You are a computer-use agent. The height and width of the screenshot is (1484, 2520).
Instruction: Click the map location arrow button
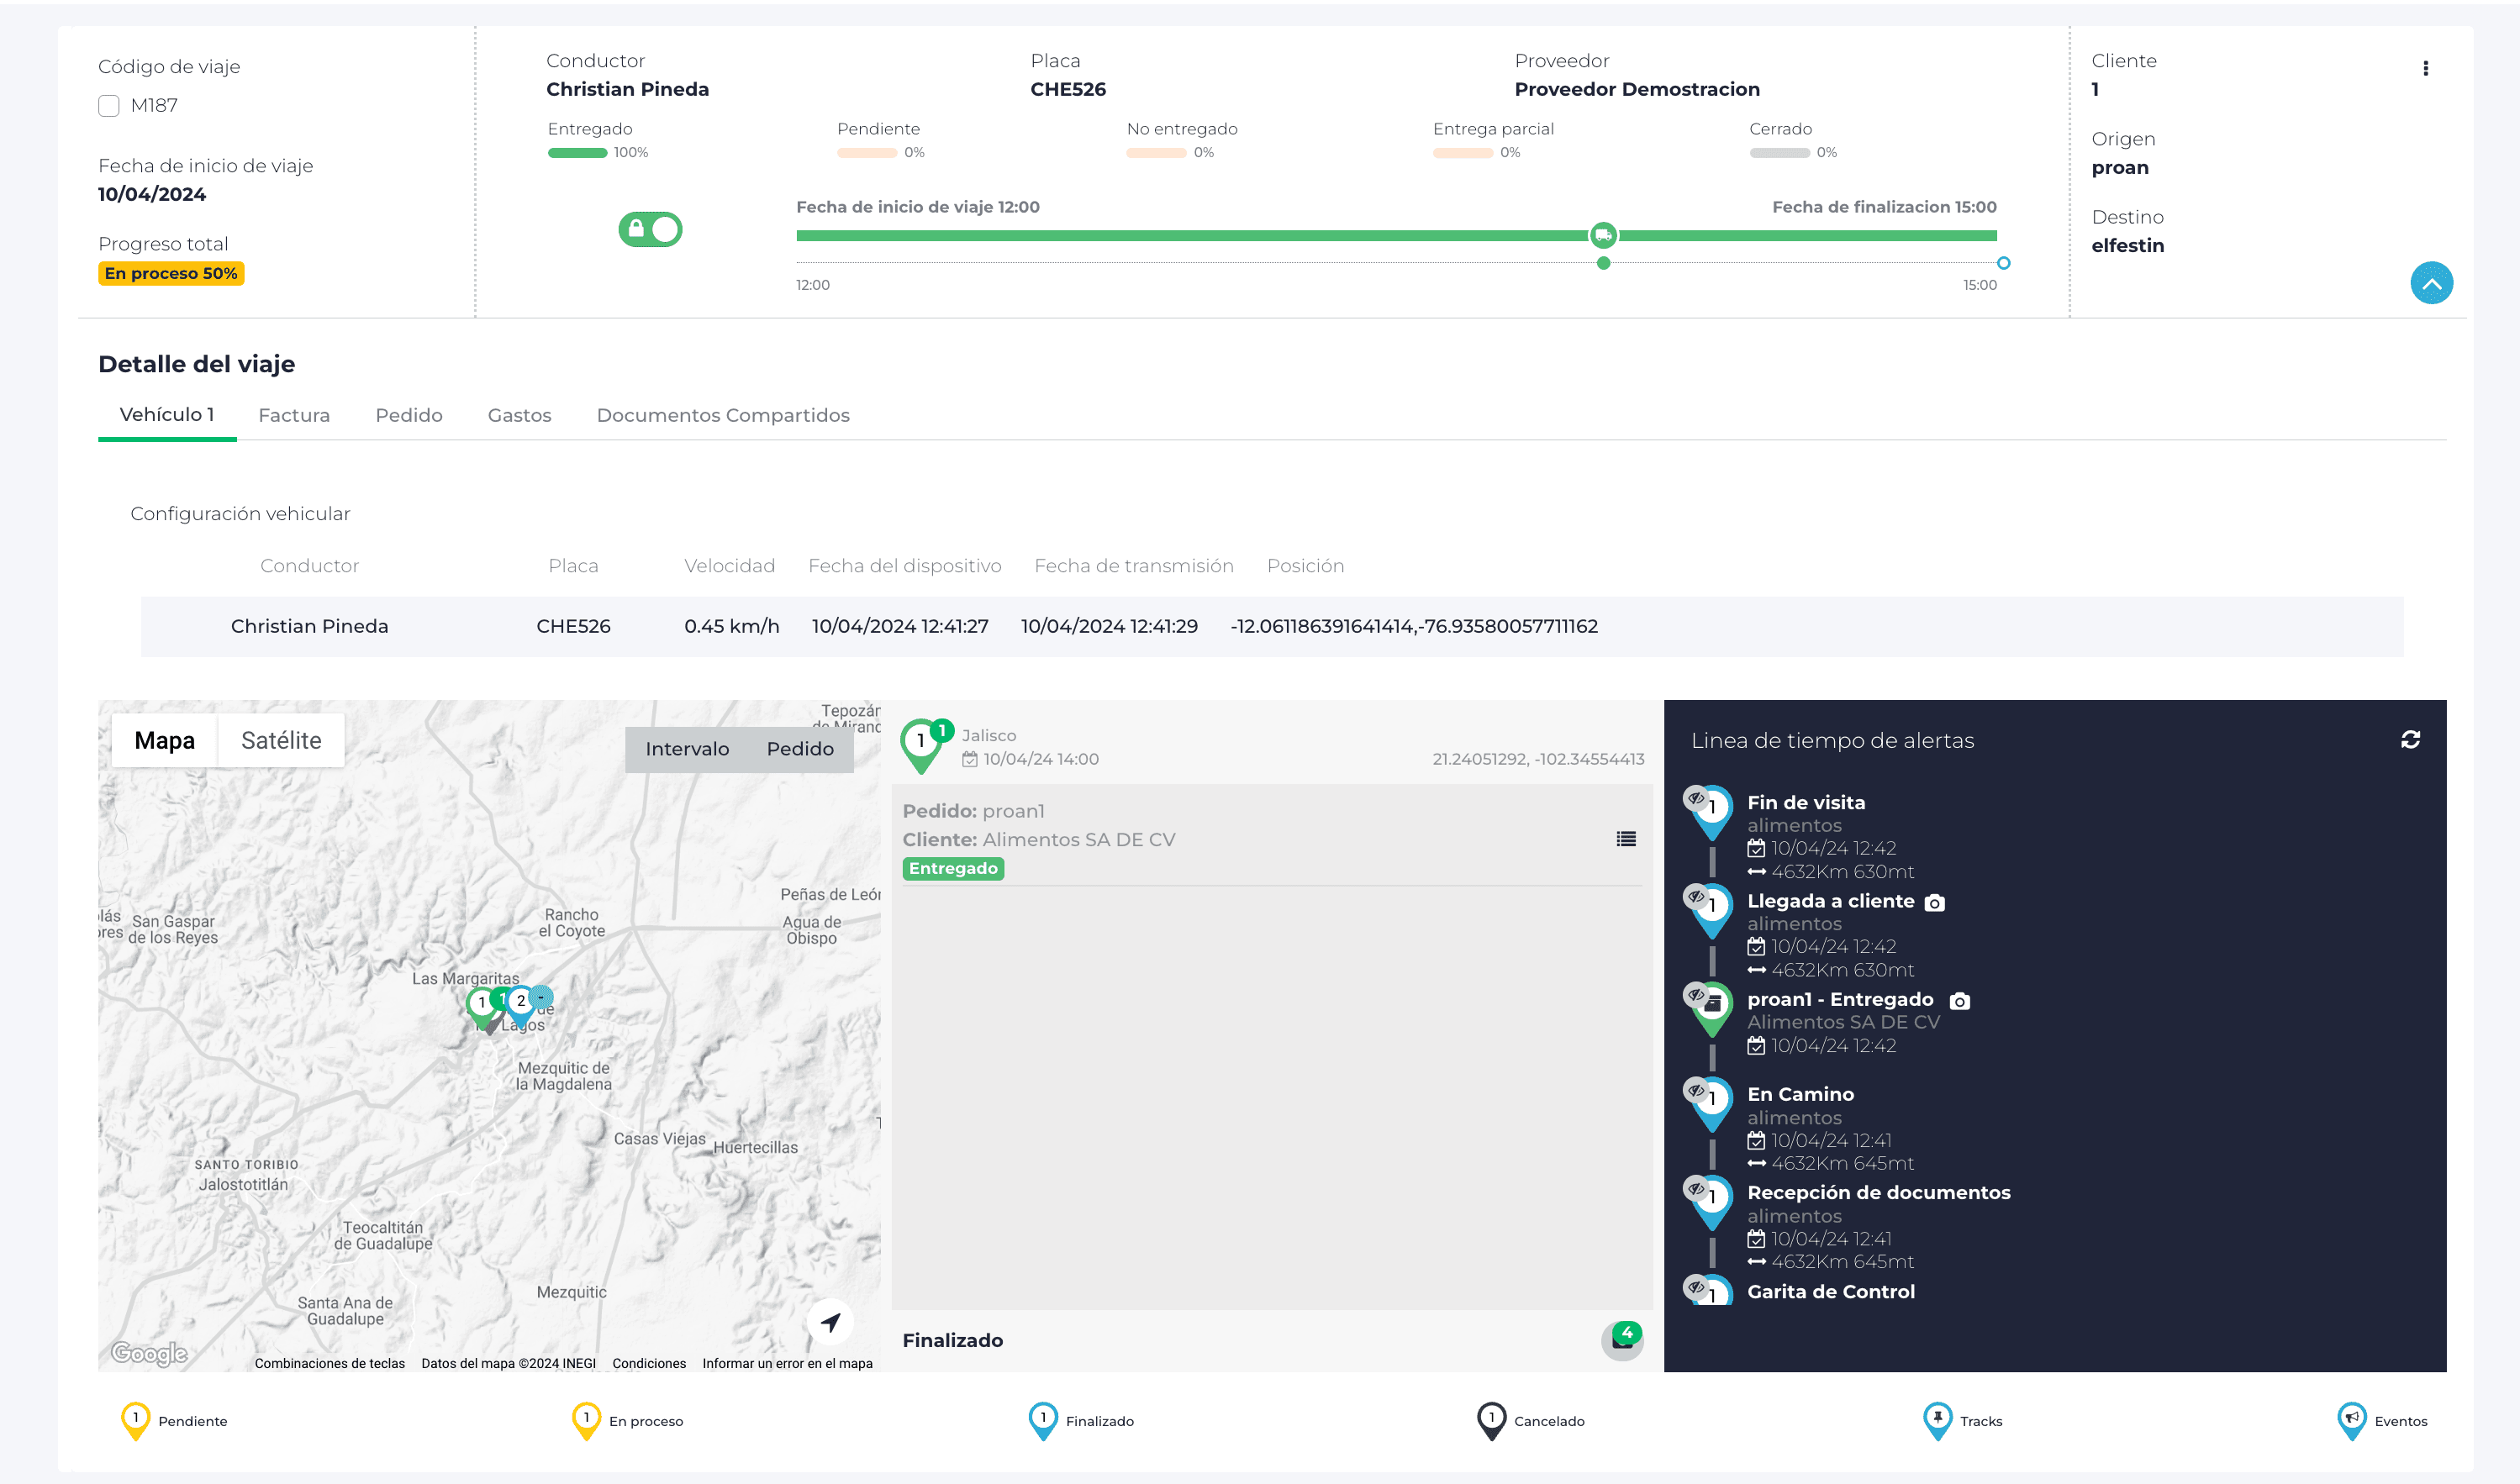830,1323
